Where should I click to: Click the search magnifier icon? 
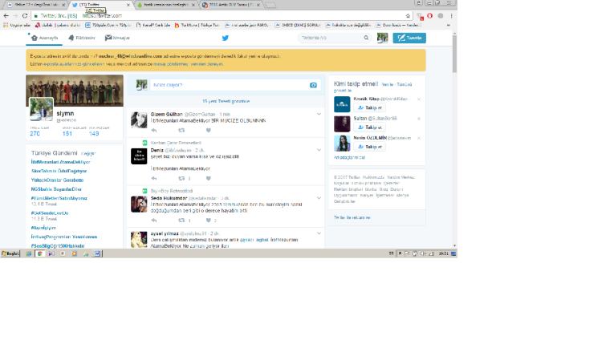(366, 38)
